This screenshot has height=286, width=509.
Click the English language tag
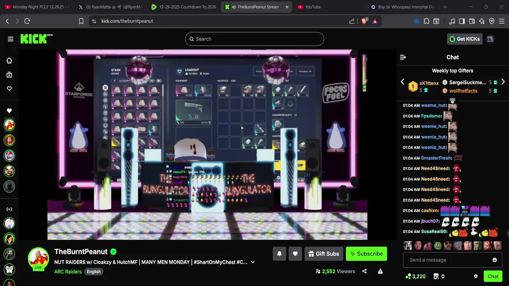94,272
